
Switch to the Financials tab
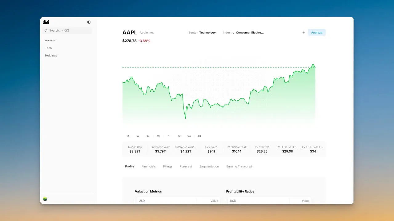pos(149,166)
